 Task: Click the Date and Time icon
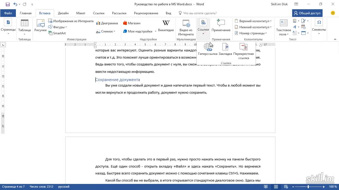tap(303, 27)
